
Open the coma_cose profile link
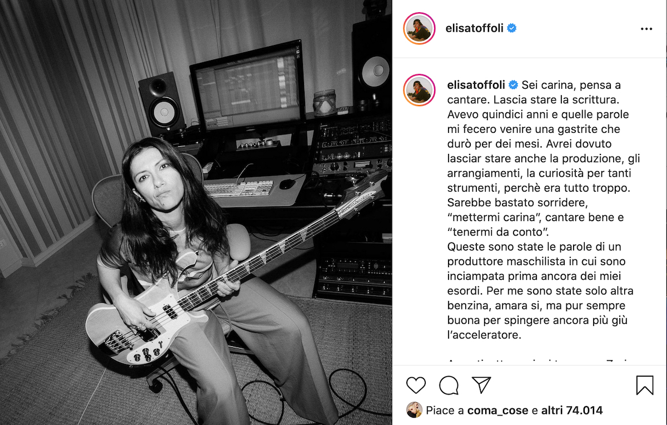[x=498, y=411]
